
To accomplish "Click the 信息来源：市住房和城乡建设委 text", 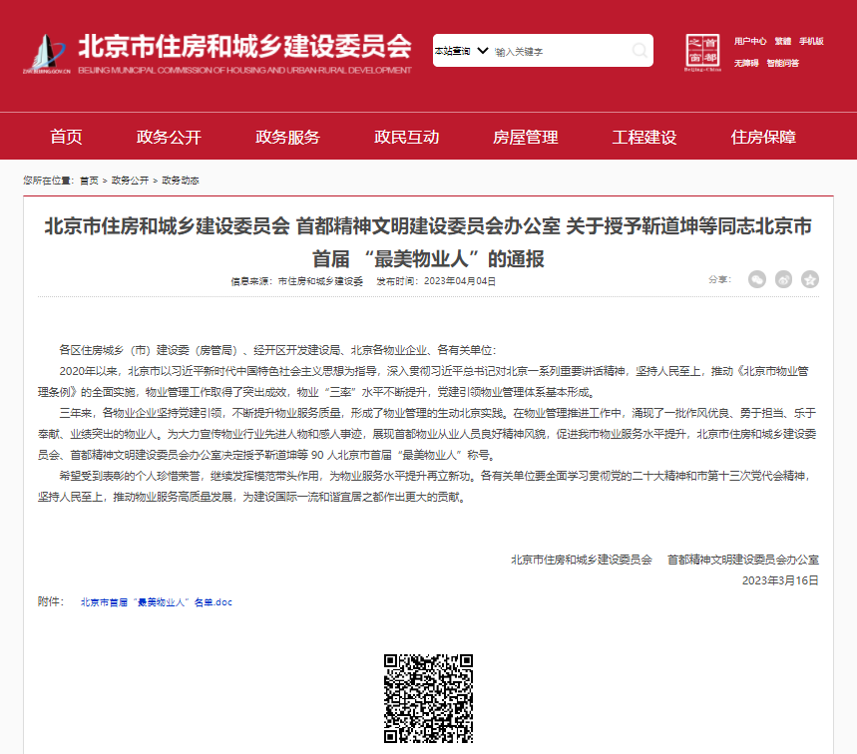I will coord(296,281).
